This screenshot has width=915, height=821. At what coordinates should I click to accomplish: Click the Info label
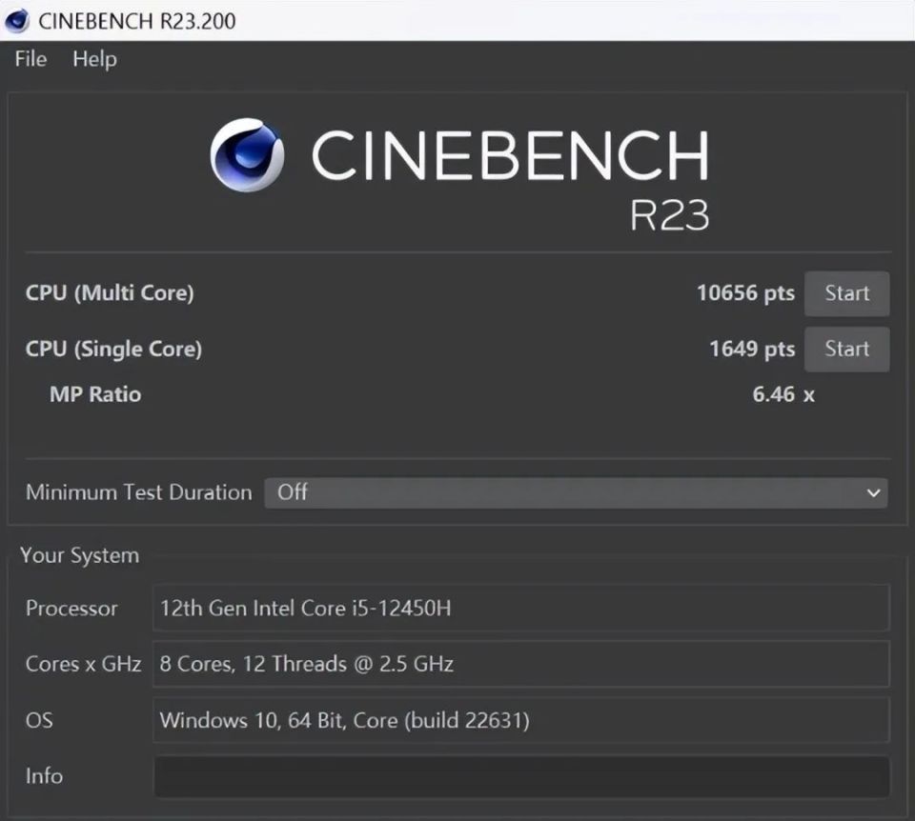coord(44,776)
